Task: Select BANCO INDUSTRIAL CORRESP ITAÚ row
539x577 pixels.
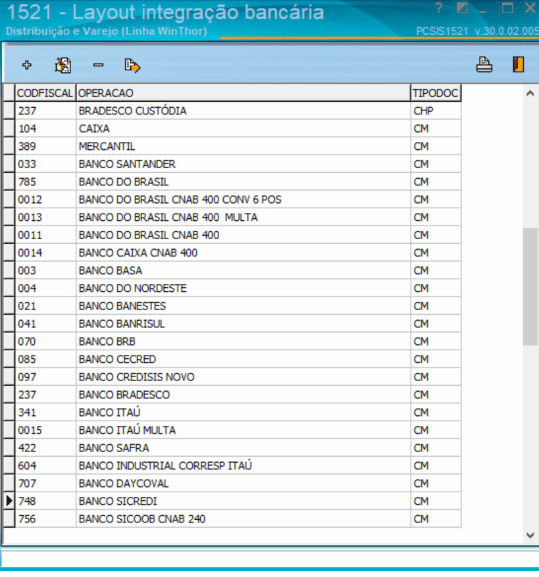Action: tap(232, 465)
